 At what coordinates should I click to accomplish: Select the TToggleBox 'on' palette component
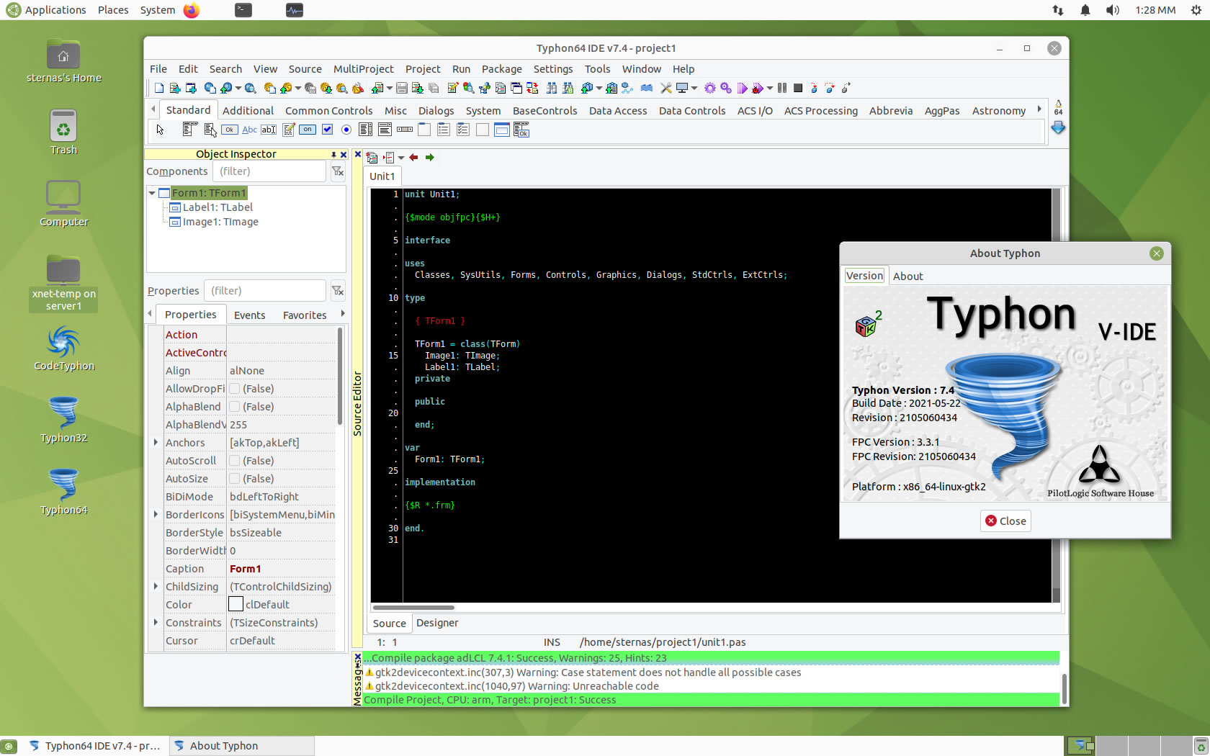click(x=308, y=130)
